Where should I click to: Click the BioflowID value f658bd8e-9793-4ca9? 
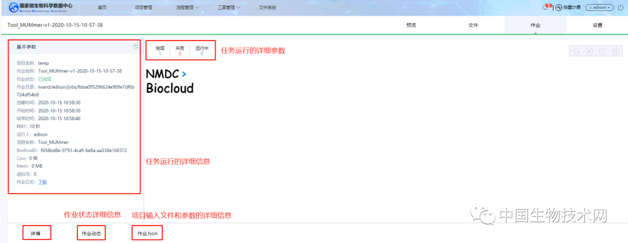[84, 150]
